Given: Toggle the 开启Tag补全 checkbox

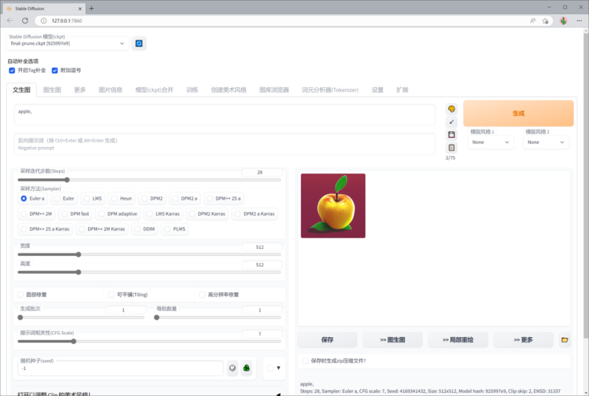Looking at the screenshot, I should [x=12, y=70].
